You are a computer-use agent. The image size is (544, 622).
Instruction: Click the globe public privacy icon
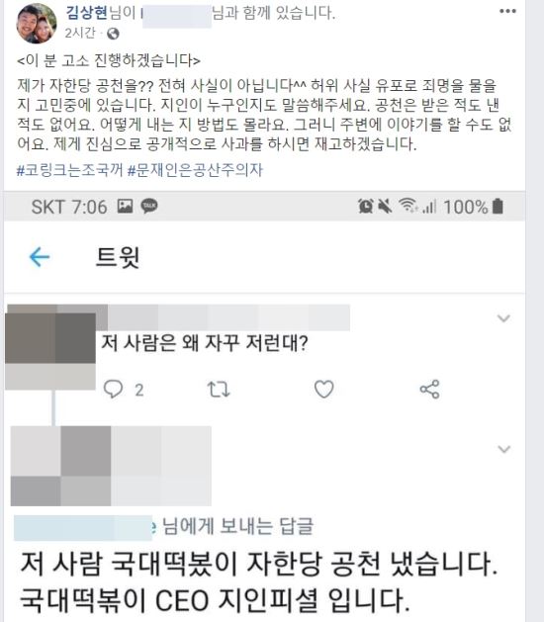[113, 34]
